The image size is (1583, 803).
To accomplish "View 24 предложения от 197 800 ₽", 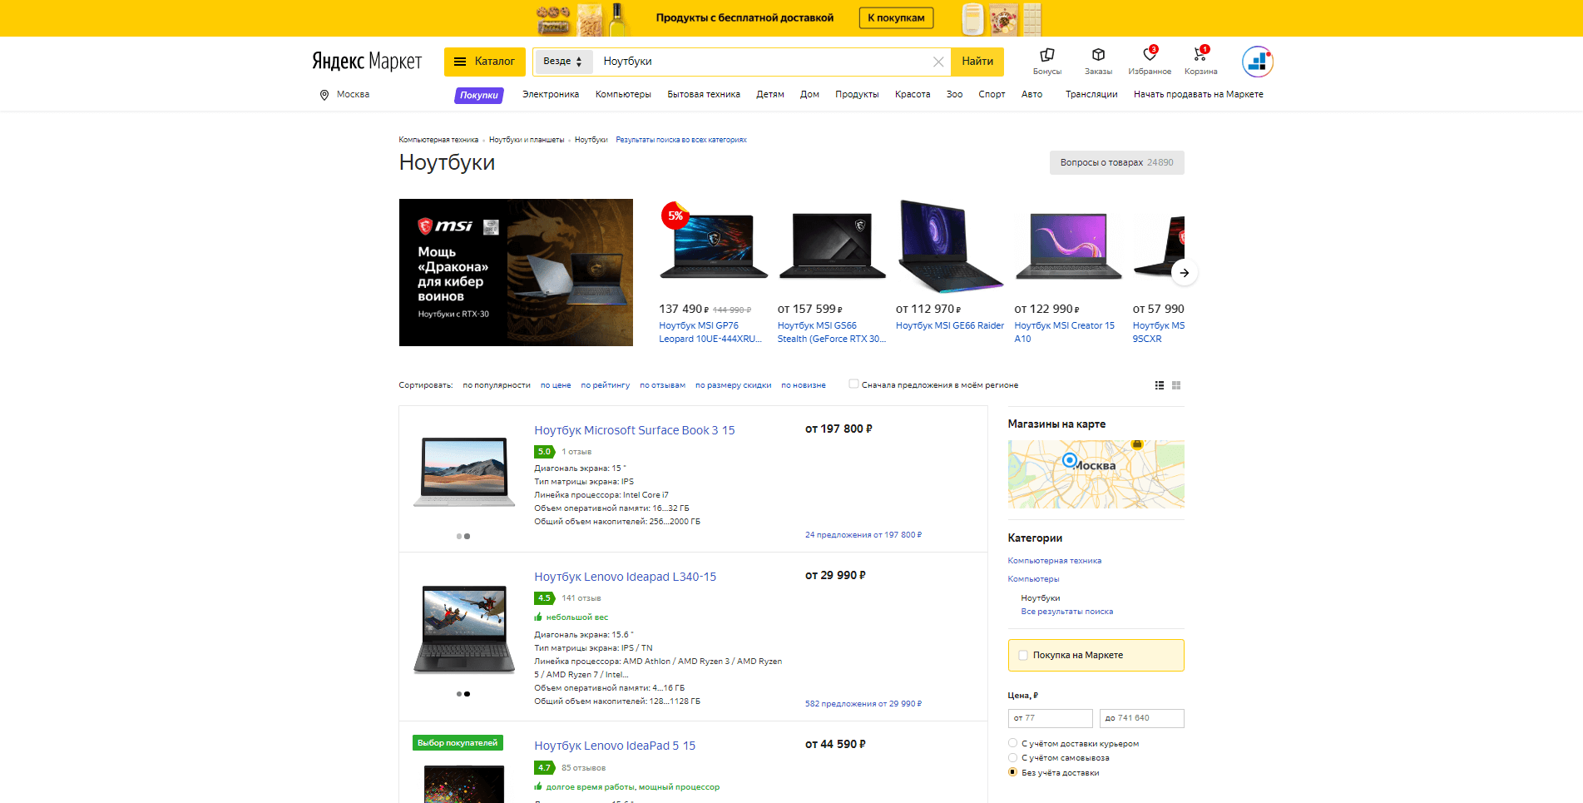I will (x=863, y=535).
